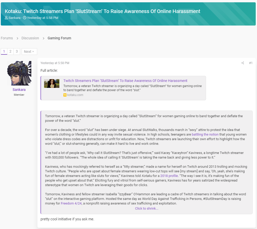Open the Gaming Forum breadcrumb
The image size is (257, 229).
click(59, 38)
